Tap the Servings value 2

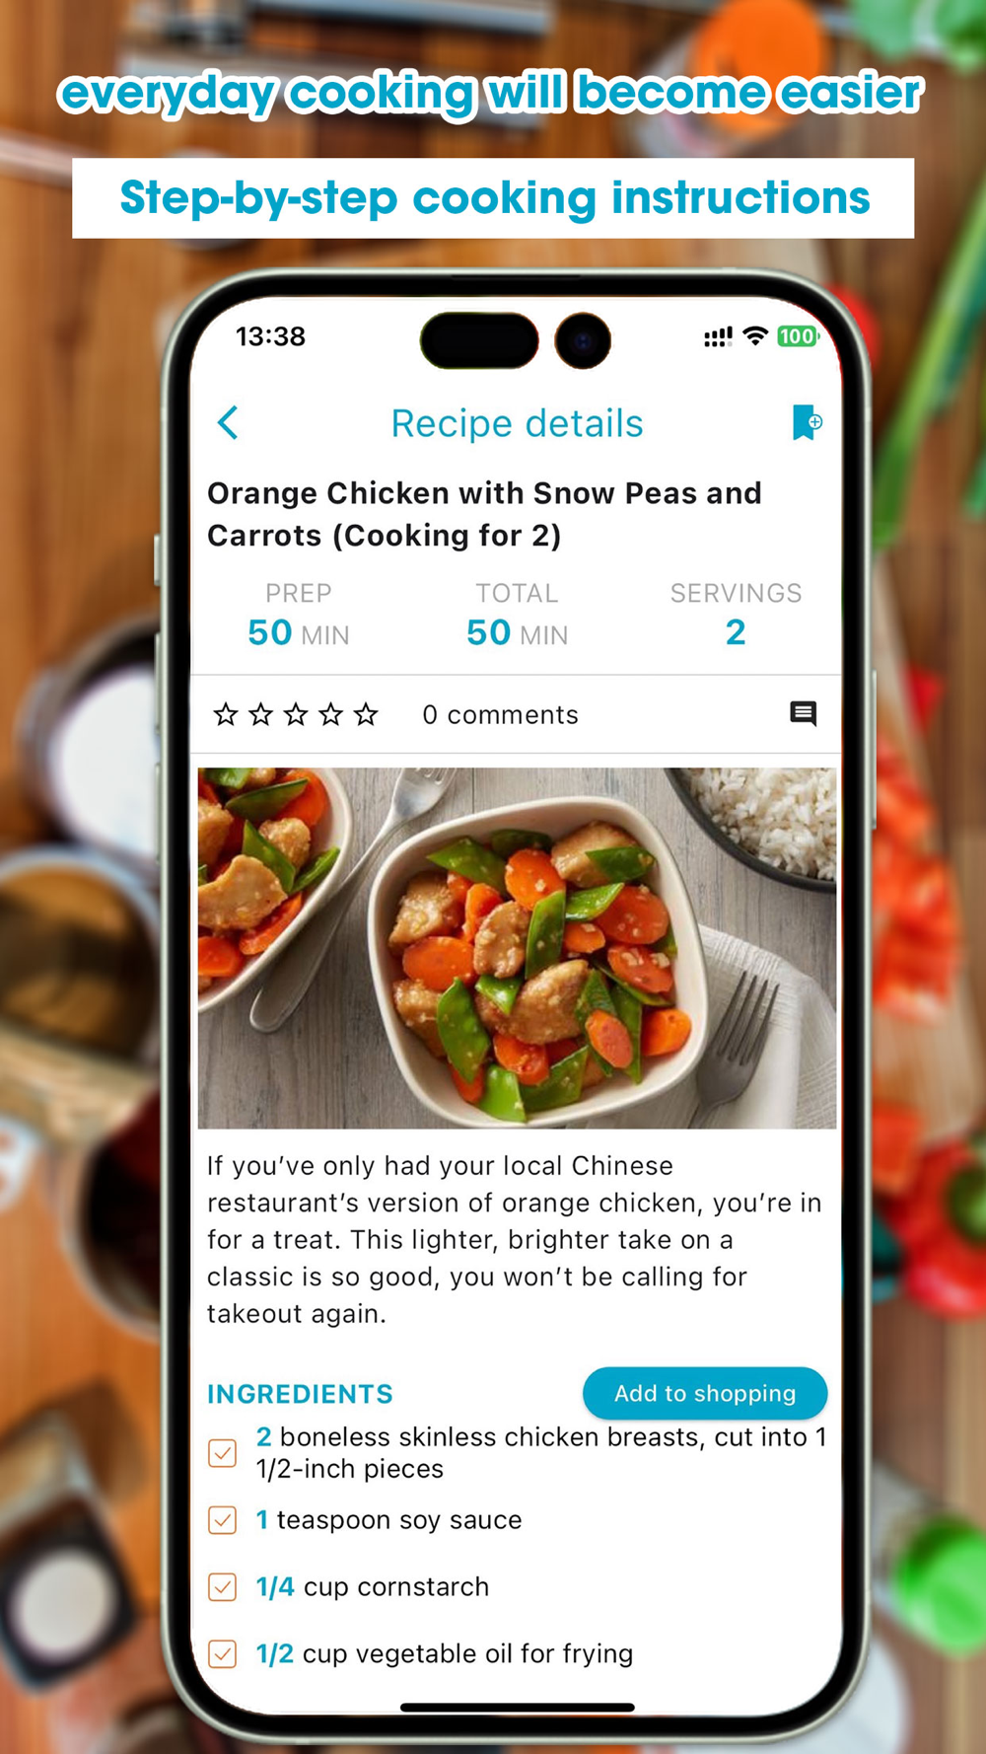point(736,632)
